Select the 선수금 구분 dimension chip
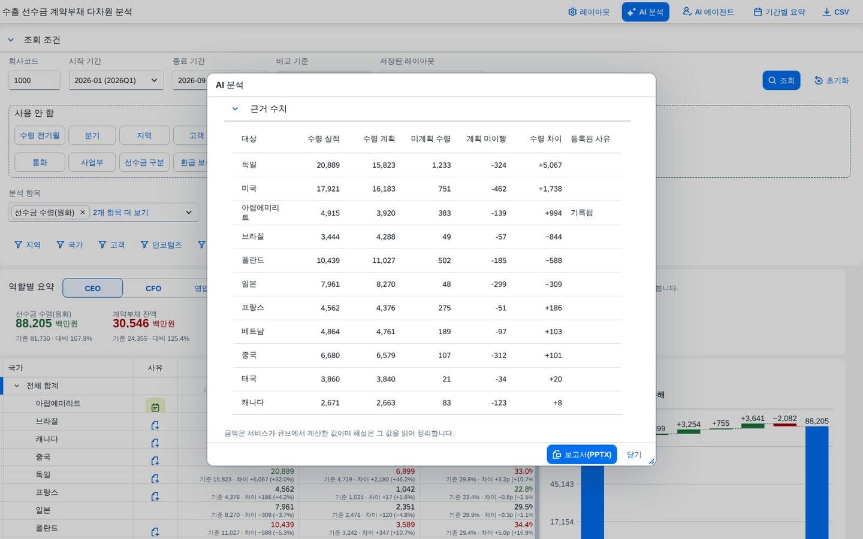Viewport: 863px width, 539px height. point(144,162)
